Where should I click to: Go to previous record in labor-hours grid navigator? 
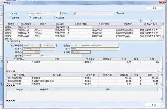coord(9,71)
